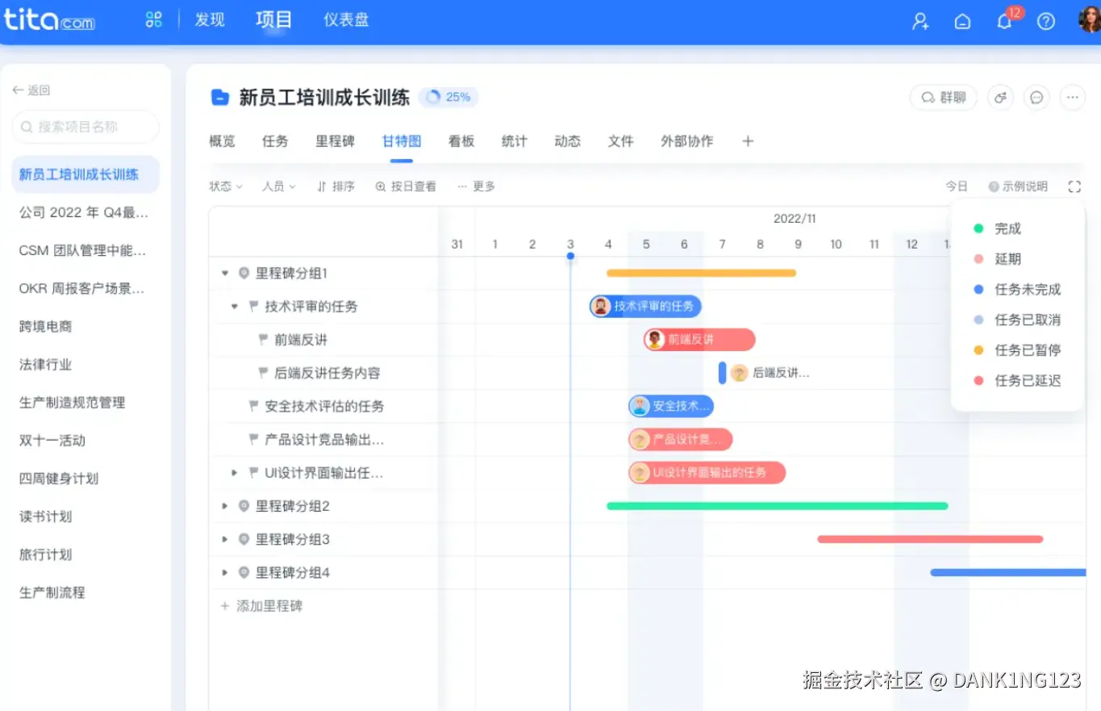Open the comment bubble icon near the top right
Image resolution: width=1101 pixels, height=711 pixels.
[x=1036, y=97]
